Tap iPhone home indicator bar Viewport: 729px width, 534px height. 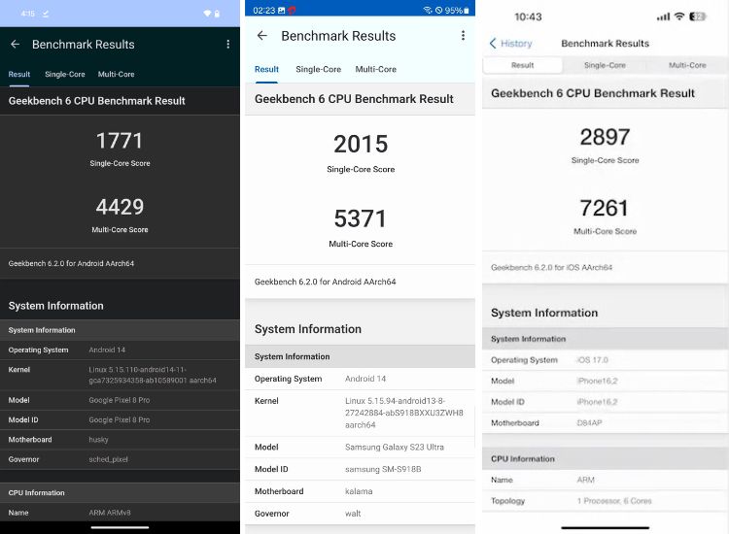[605, 528]
